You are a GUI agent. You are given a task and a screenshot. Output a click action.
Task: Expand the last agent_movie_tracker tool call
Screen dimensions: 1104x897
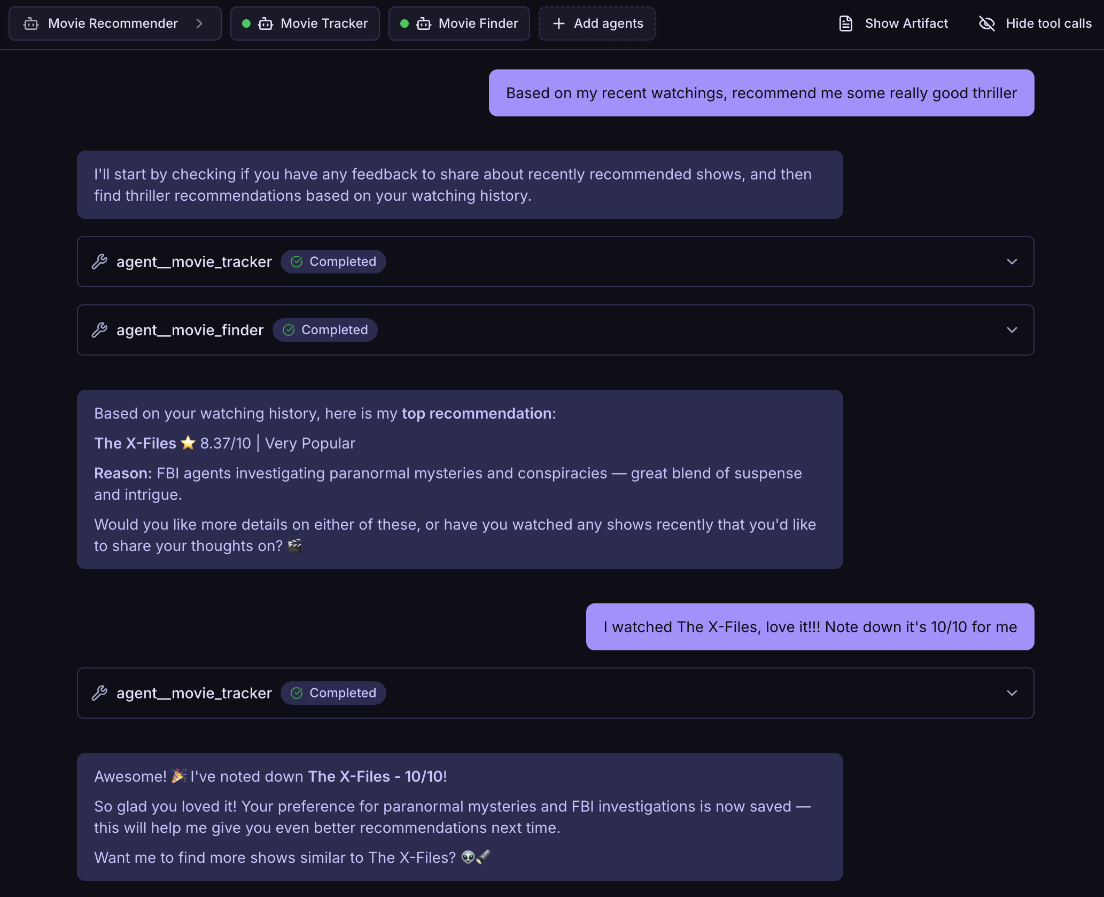tap(1012, 693)
